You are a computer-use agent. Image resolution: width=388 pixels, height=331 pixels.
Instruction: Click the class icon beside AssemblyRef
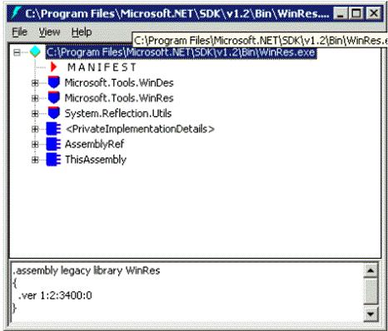(53, 144)
